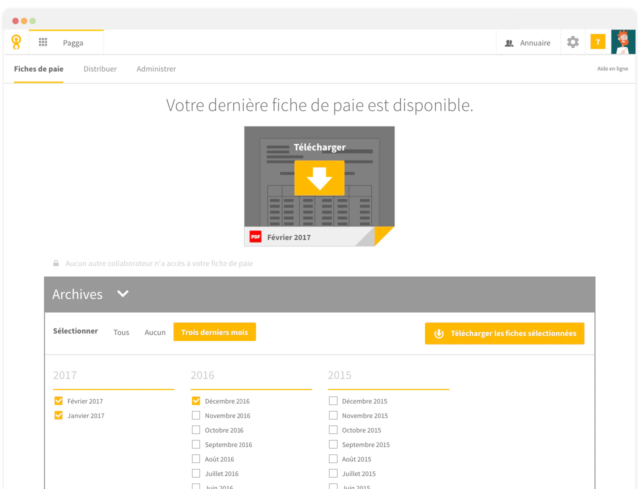Click the 2016 year heading
Screen dimensions: 638x489
[x=202, y=375]
